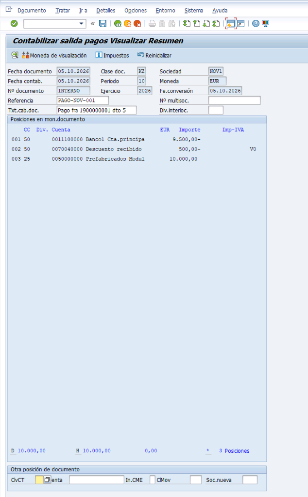Click the orange Exit icon
Image resolution: width=308 pixels, height=497 pixels.
[x=127, y=23]
